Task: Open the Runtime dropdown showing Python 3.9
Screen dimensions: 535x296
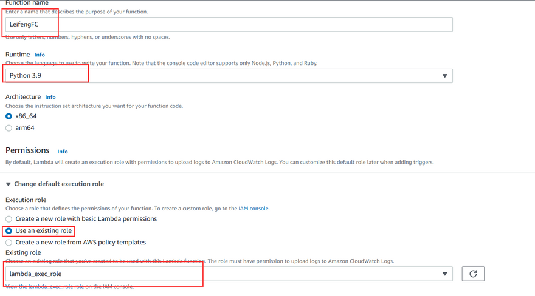Action: point(229,76)
